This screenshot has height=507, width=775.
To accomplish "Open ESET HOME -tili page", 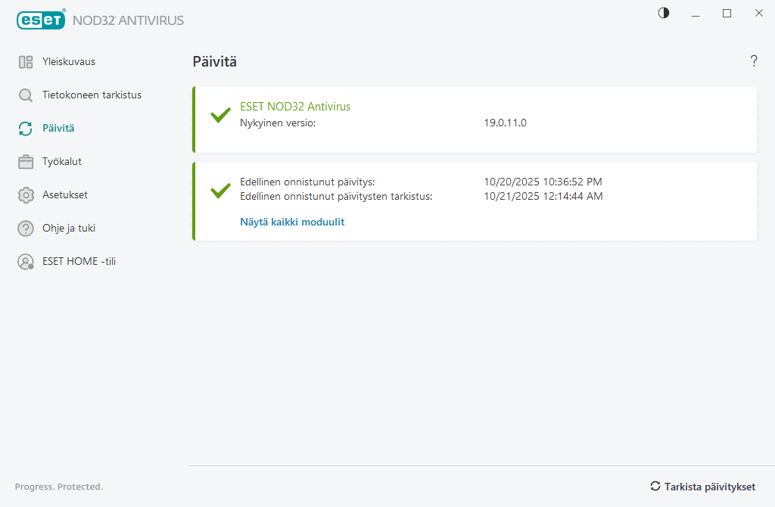I will click(x=79, y=262).
